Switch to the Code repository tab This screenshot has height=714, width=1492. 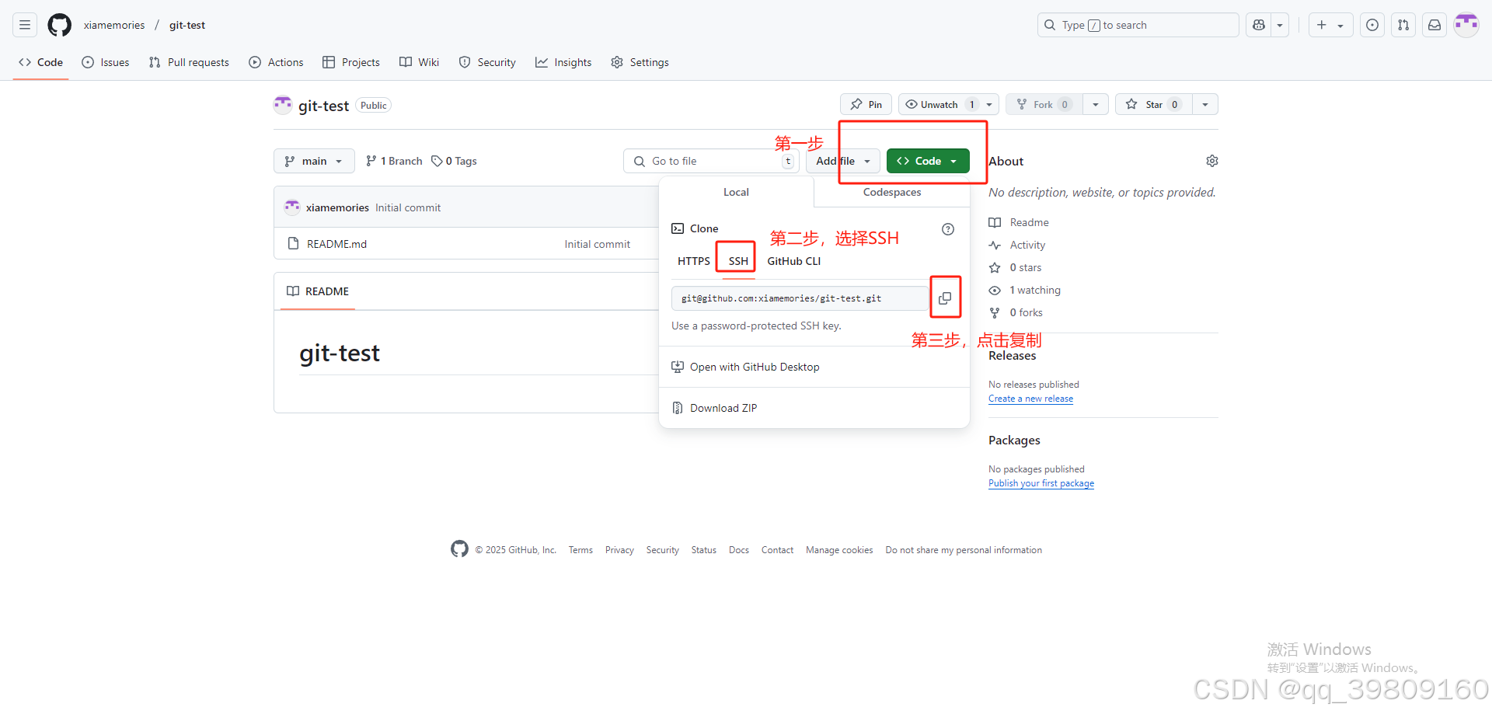41,62
